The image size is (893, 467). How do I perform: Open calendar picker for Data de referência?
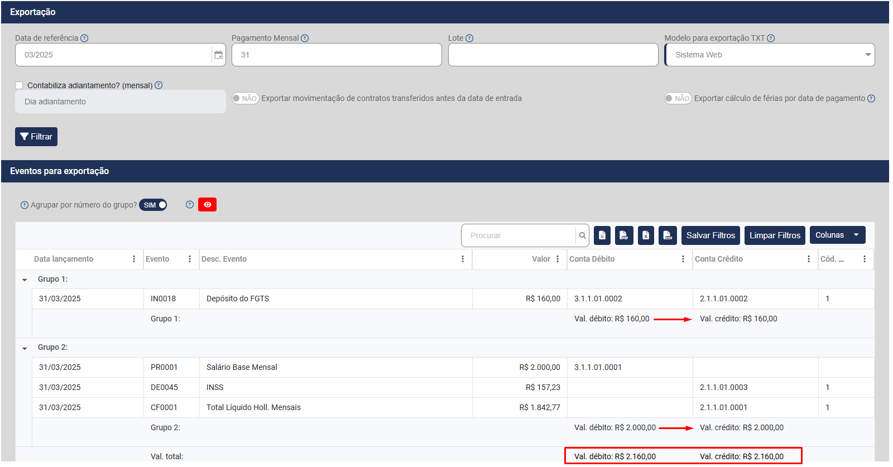(x=218, y=55)
